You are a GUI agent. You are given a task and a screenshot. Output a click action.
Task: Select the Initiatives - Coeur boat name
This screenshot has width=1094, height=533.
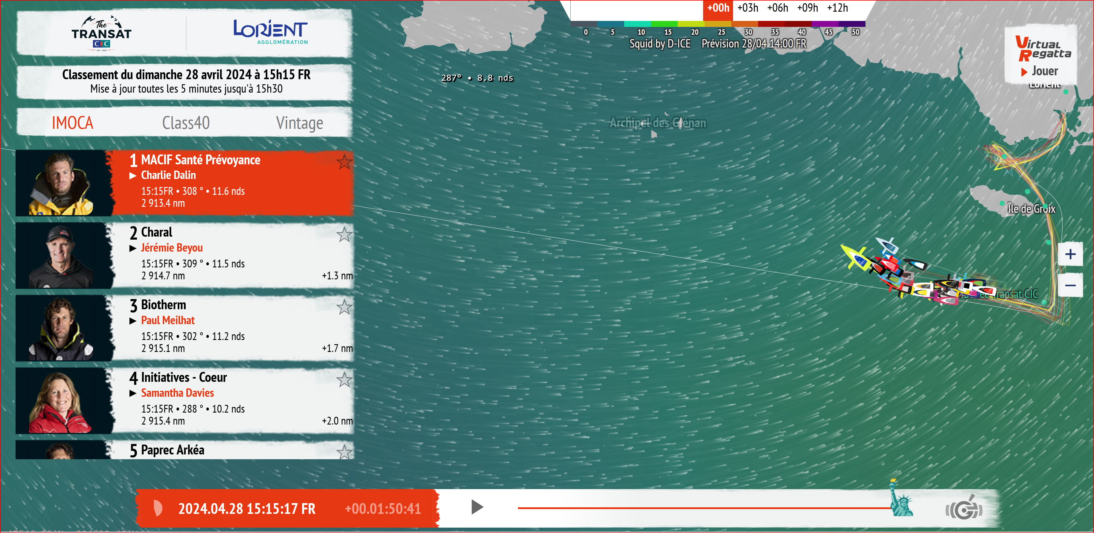[184, 377]
